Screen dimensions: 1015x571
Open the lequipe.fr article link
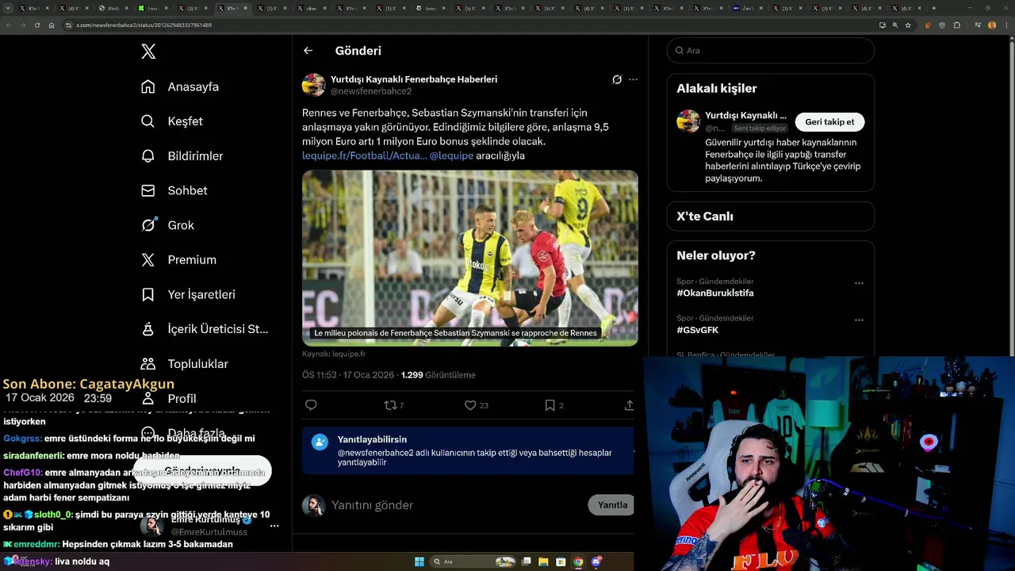tap(365, 155)
